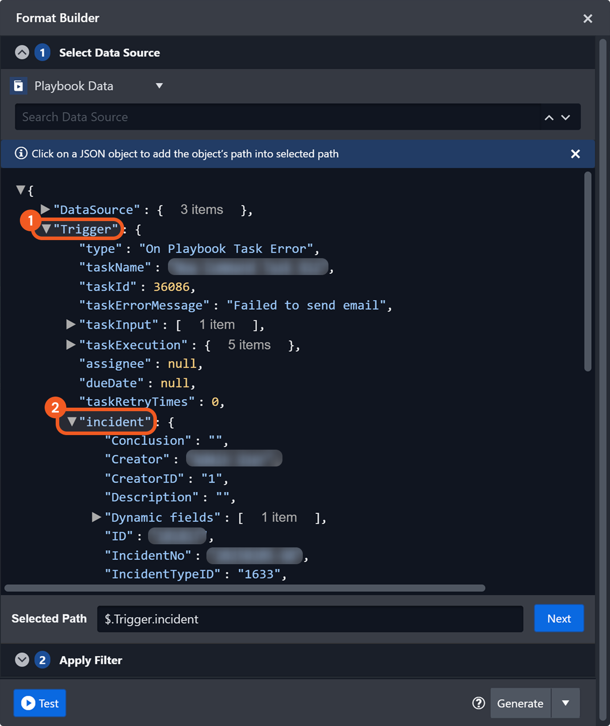Run the Test button
The width and height of the screenshot is (610, 726).
40,703
